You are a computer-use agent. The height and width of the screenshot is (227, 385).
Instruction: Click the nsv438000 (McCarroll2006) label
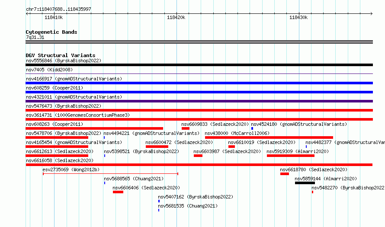coord(237,133)
